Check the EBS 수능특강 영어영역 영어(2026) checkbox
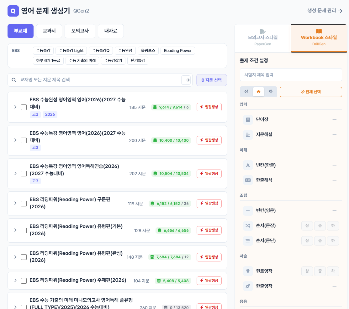Screen dimensions: 349x309 pyautogui.click(x=24, y=140)
